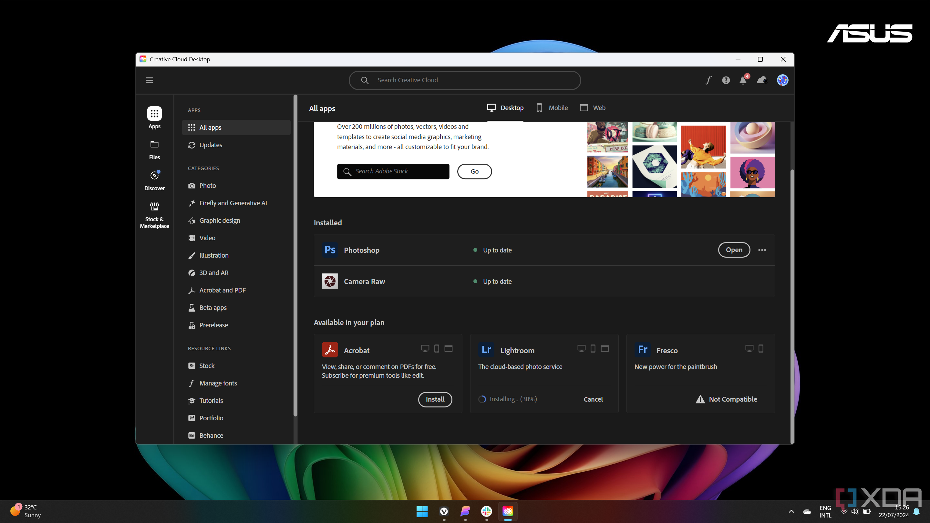Open Photoshop using the Open button
This screenshot has height=523, width=930.
point(734,250)
